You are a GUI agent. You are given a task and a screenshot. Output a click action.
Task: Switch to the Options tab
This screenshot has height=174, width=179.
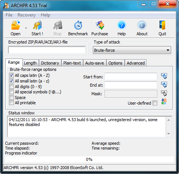pyautogui.click(x=115, y=63)
